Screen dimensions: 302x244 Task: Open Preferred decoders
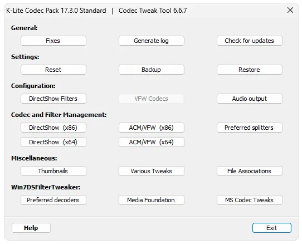(x=53, y=200)
